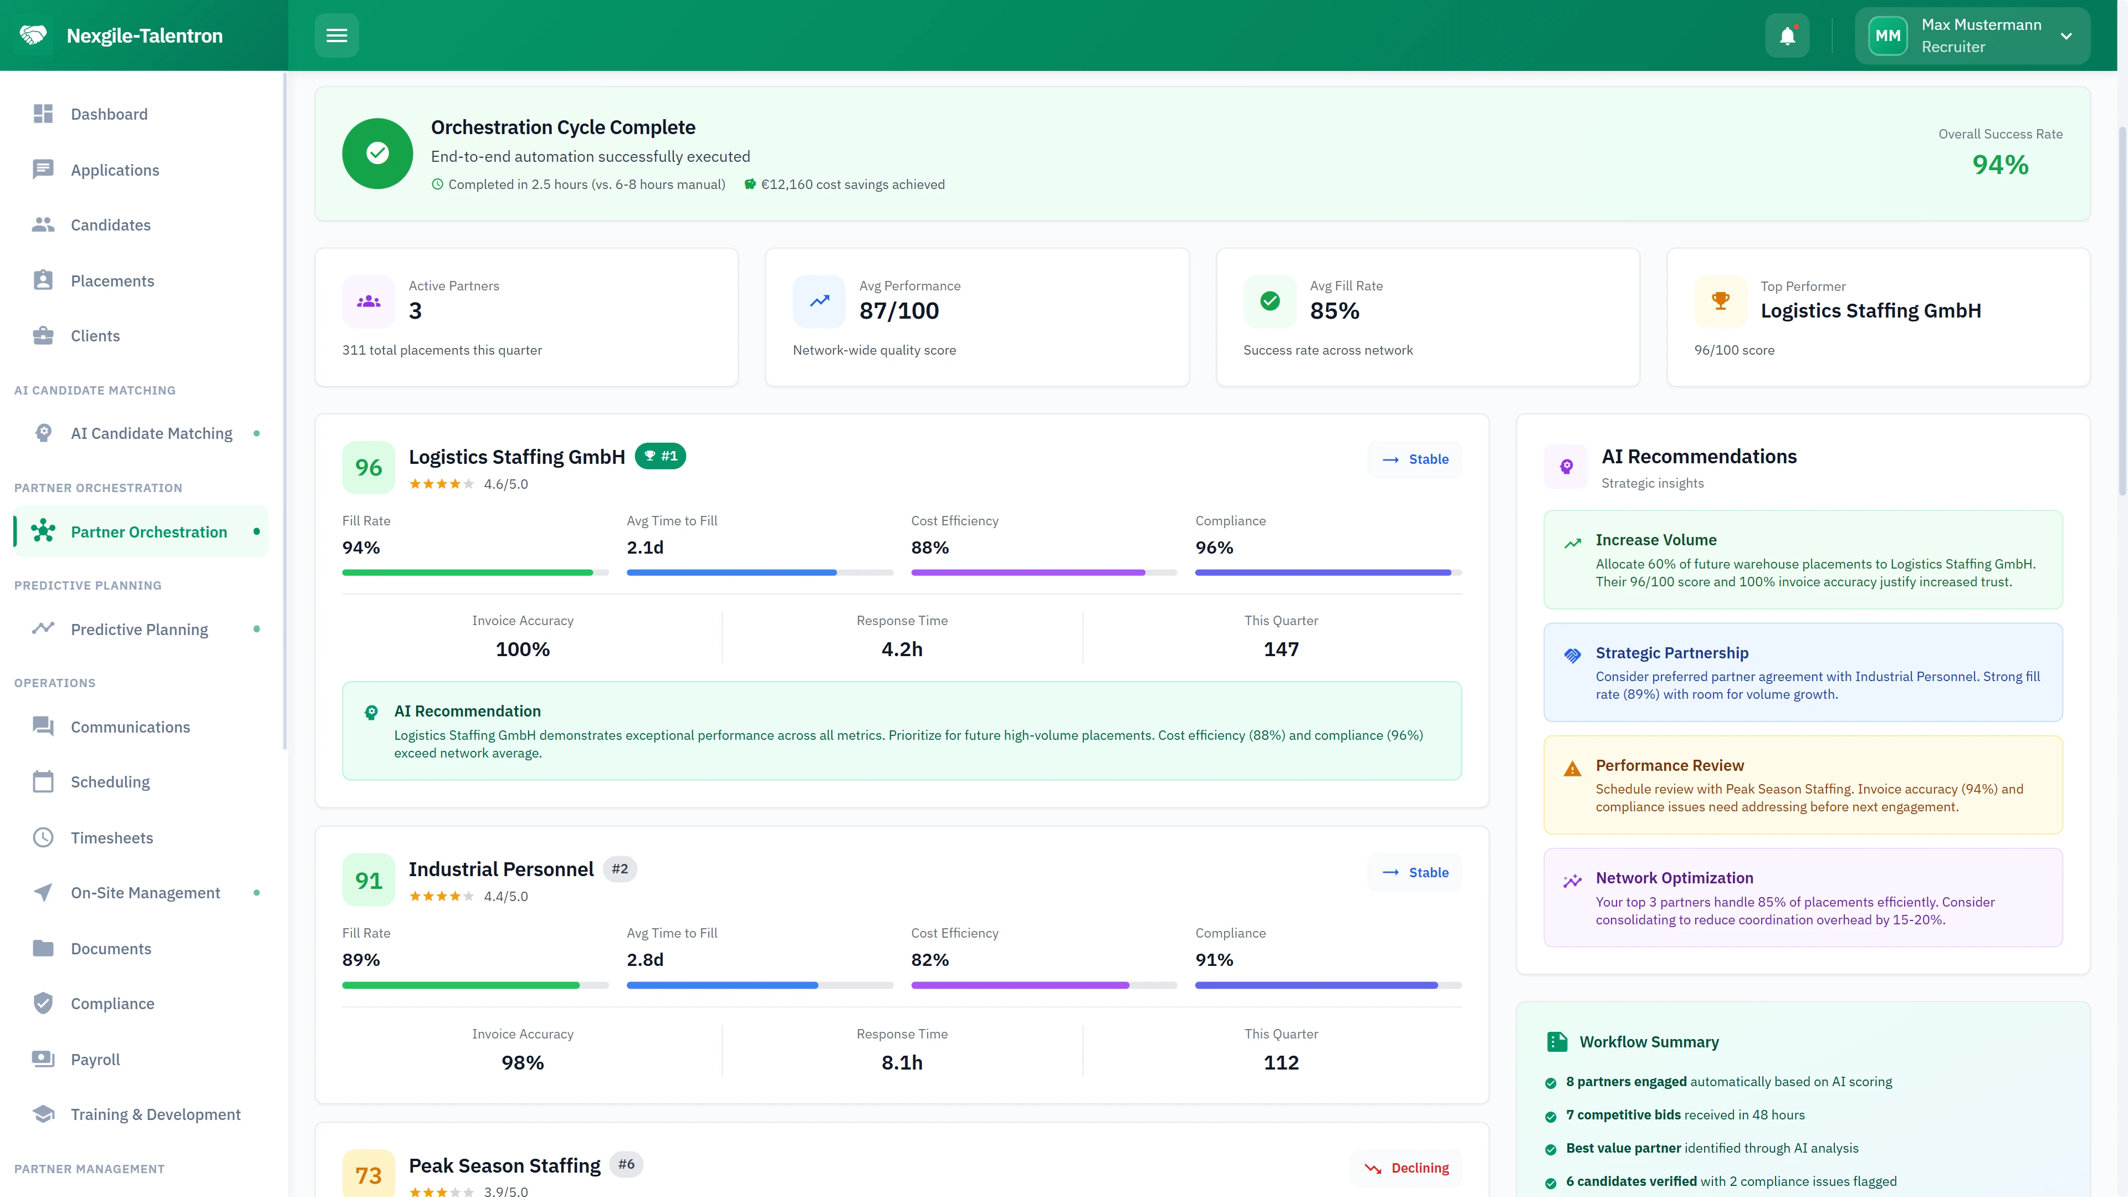
Task: Select the Applications icon in the sidebar
Action: coord(44,170)
